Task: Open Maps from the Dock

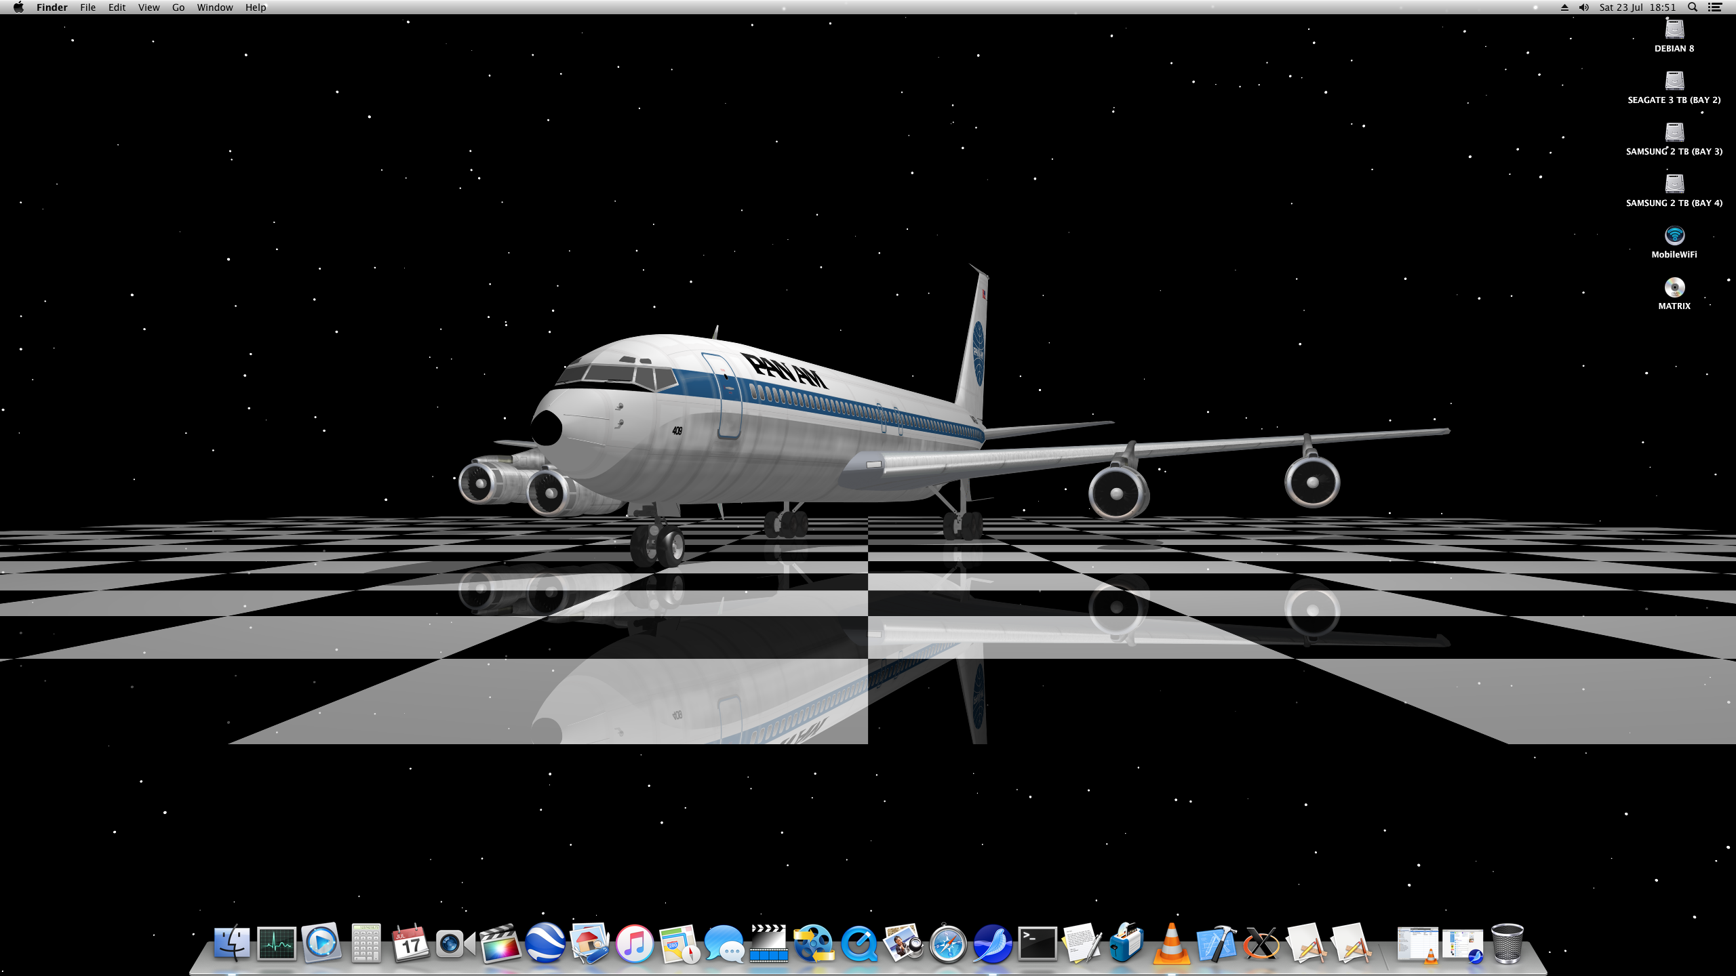Action: point(679,943)
